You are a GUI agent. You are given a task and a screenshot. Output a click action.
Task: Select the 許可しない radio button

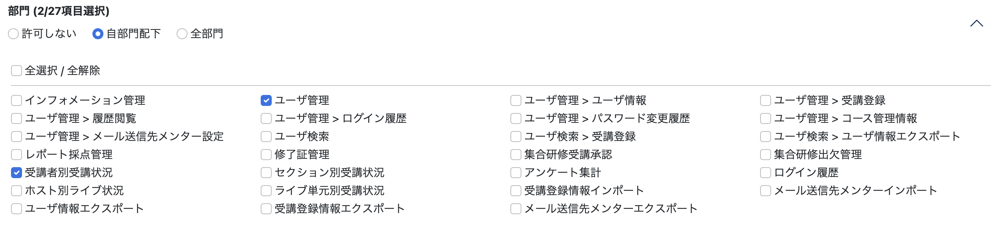[14, 34]
